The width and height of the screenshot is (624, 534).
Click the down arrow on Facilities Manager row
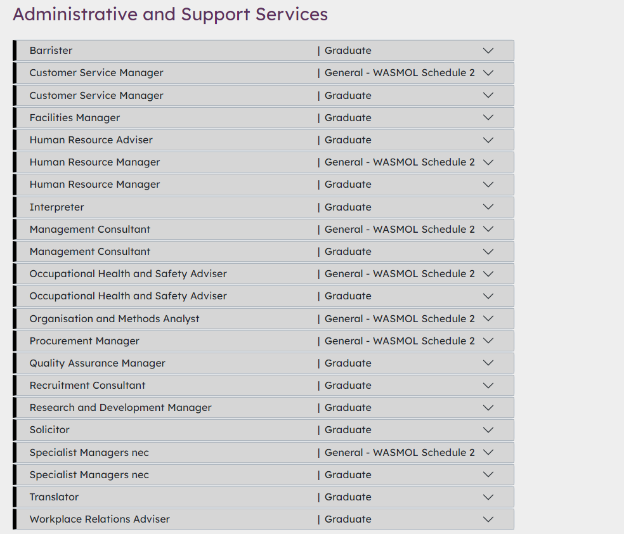(488, 117)
